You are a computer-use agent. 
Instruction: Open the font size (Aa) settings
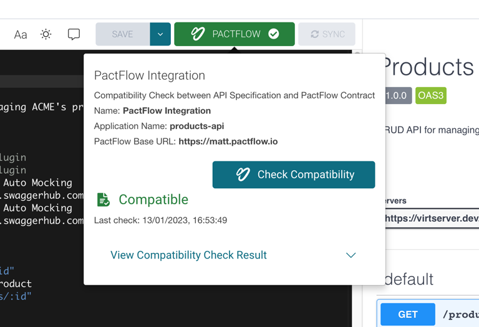coord(21,35)
